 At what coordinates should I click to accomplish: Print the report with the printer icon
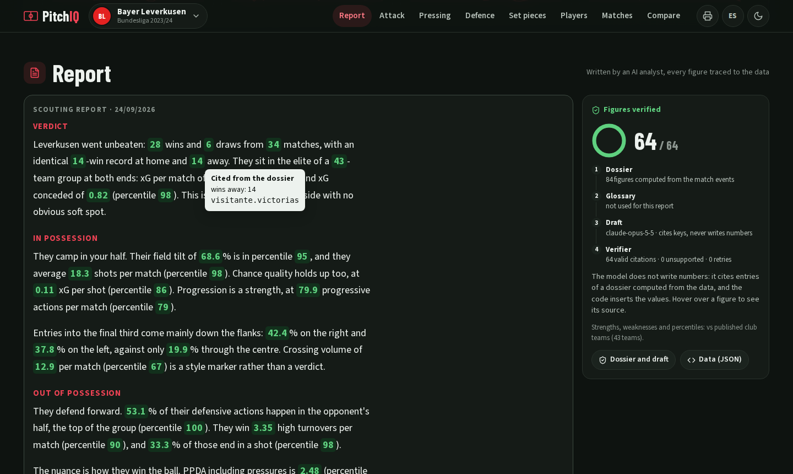pyautogui.click(x=708, y=16)
